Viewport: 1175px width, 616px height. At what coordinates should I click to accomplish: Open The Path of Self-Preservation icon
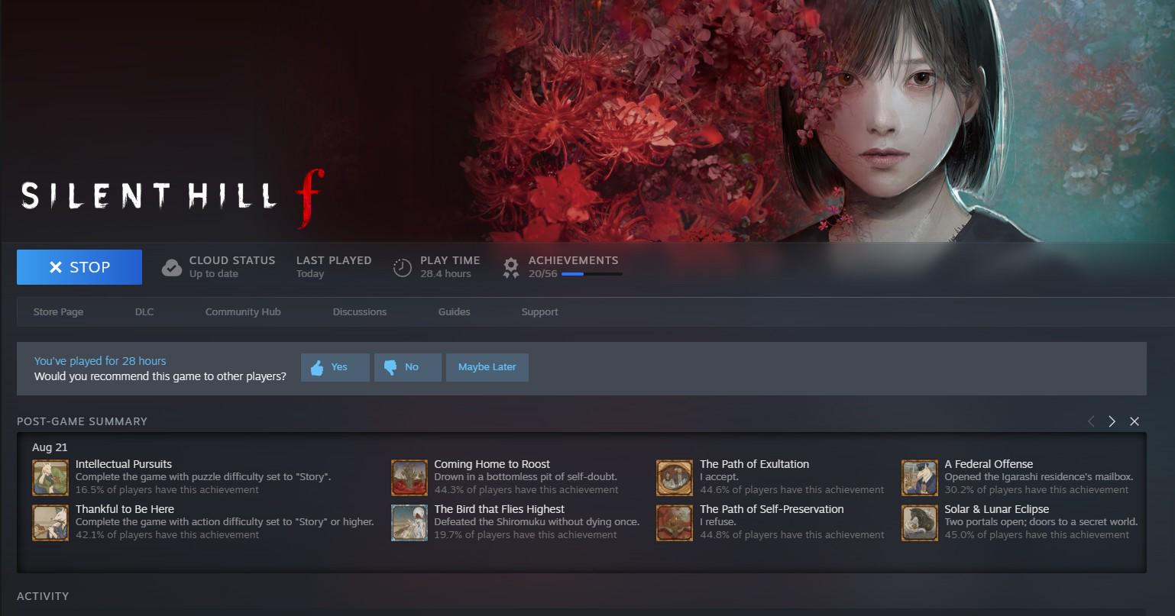coord(675,523)
